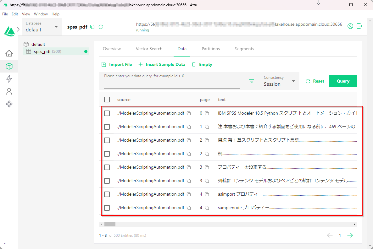373x249 pixels.
Task: Check the 列統計コンテンツ row
Action: [x=107, y=181]
